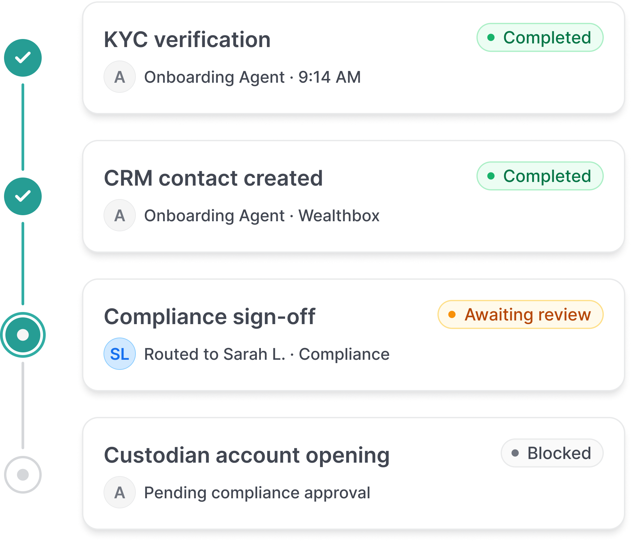This screenshot has height=542, width=632.
Task: Select the active Compliance sign-off step marker
Action: (23, 335)
